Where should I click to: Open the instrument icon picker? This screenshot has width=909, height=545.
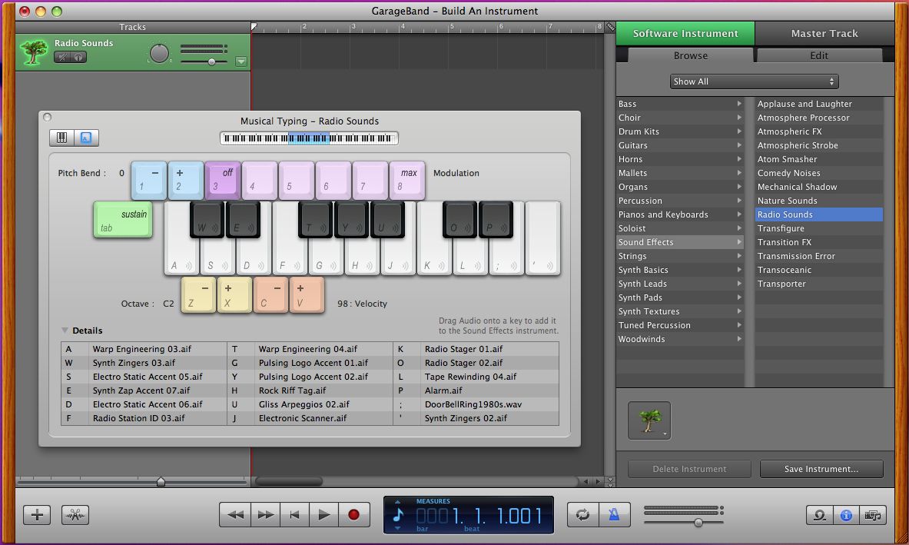tap(649, 420)
